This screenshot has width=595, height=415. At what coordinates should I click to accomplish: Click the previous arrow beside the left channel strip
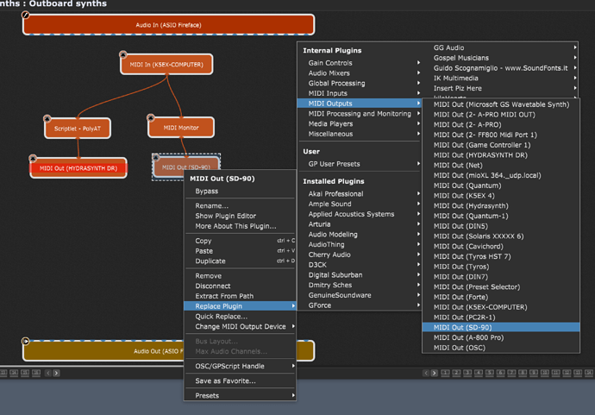48,374
